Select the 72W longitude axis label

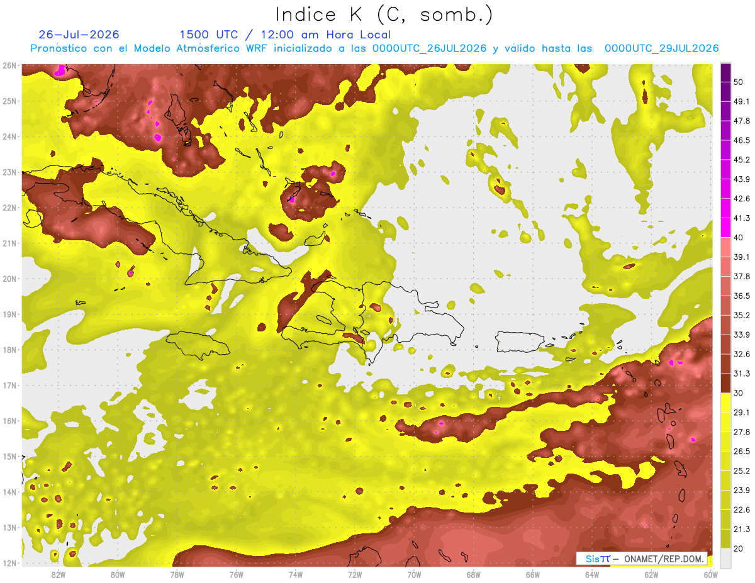coord(355,574)
